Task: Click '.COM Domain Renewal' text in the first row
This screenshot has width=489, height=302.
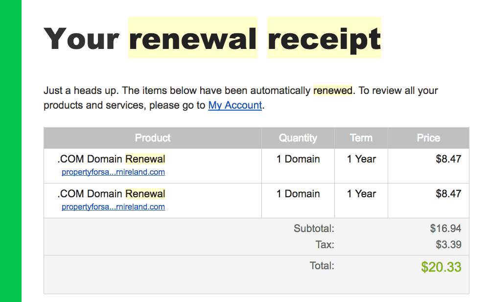Action: (111, 159)
